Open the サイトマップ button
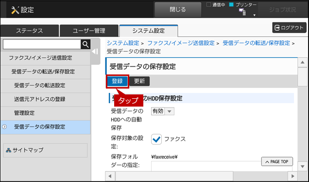This screenshot has height=182, width=309. click(x=45, y=150)
